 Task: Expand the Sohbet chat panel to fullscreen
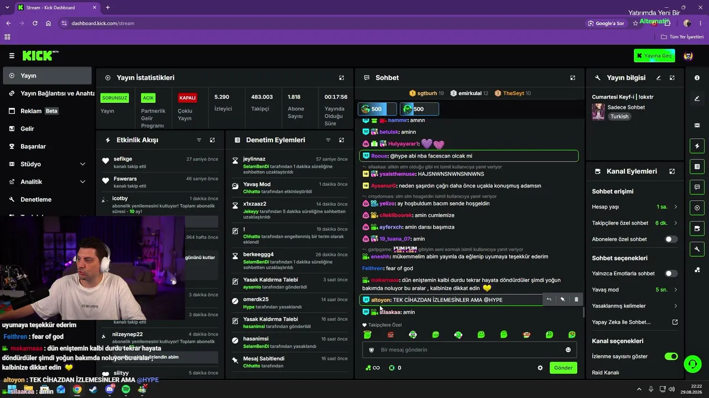[573, 78]
